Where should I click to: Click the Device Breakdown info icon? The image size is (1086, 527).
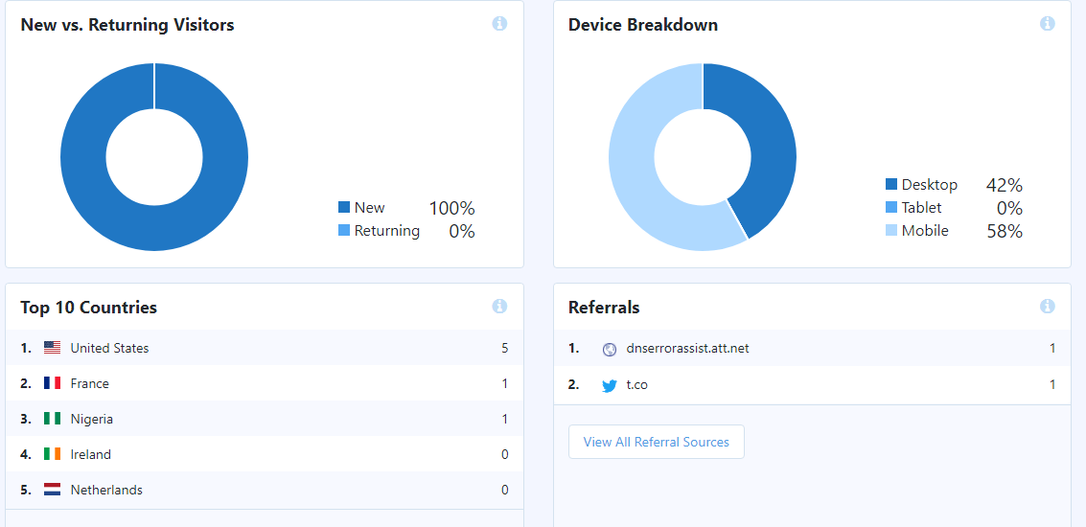1048,24
